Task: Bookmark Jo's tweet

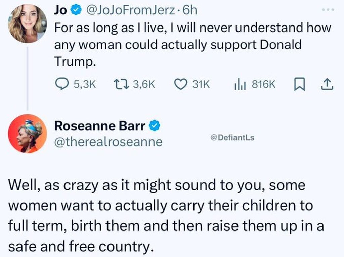Action: 299,85
